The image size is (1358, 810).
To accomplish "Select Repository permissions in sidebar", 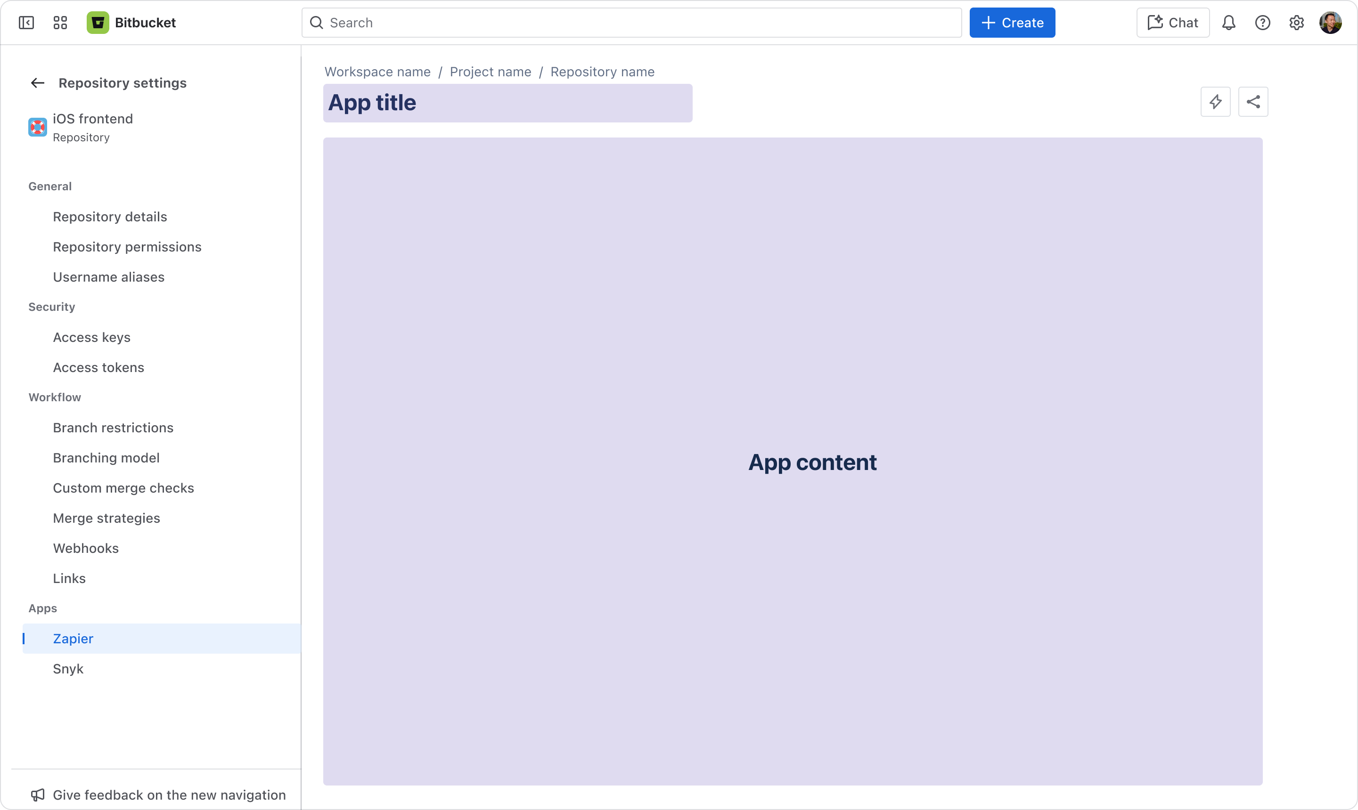I will (127, 247).
